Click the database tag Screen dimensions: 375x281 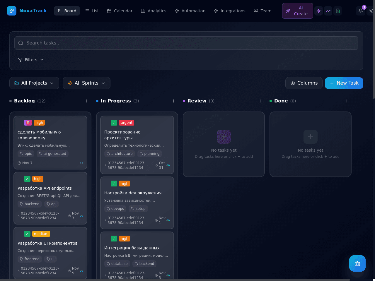tap(117, 264)
